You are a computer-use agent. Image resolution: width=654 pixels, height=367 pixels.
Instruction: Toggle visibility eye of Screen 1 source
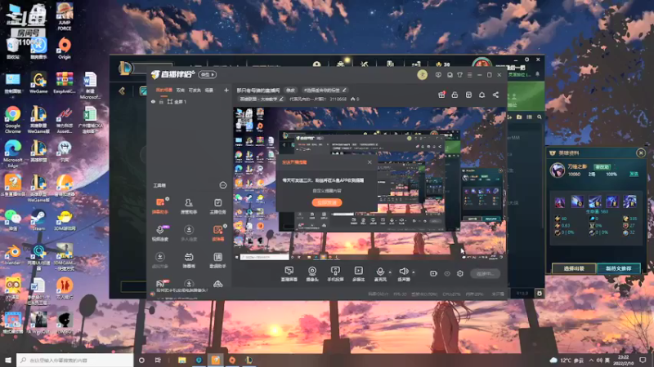[x=153, y=101]
